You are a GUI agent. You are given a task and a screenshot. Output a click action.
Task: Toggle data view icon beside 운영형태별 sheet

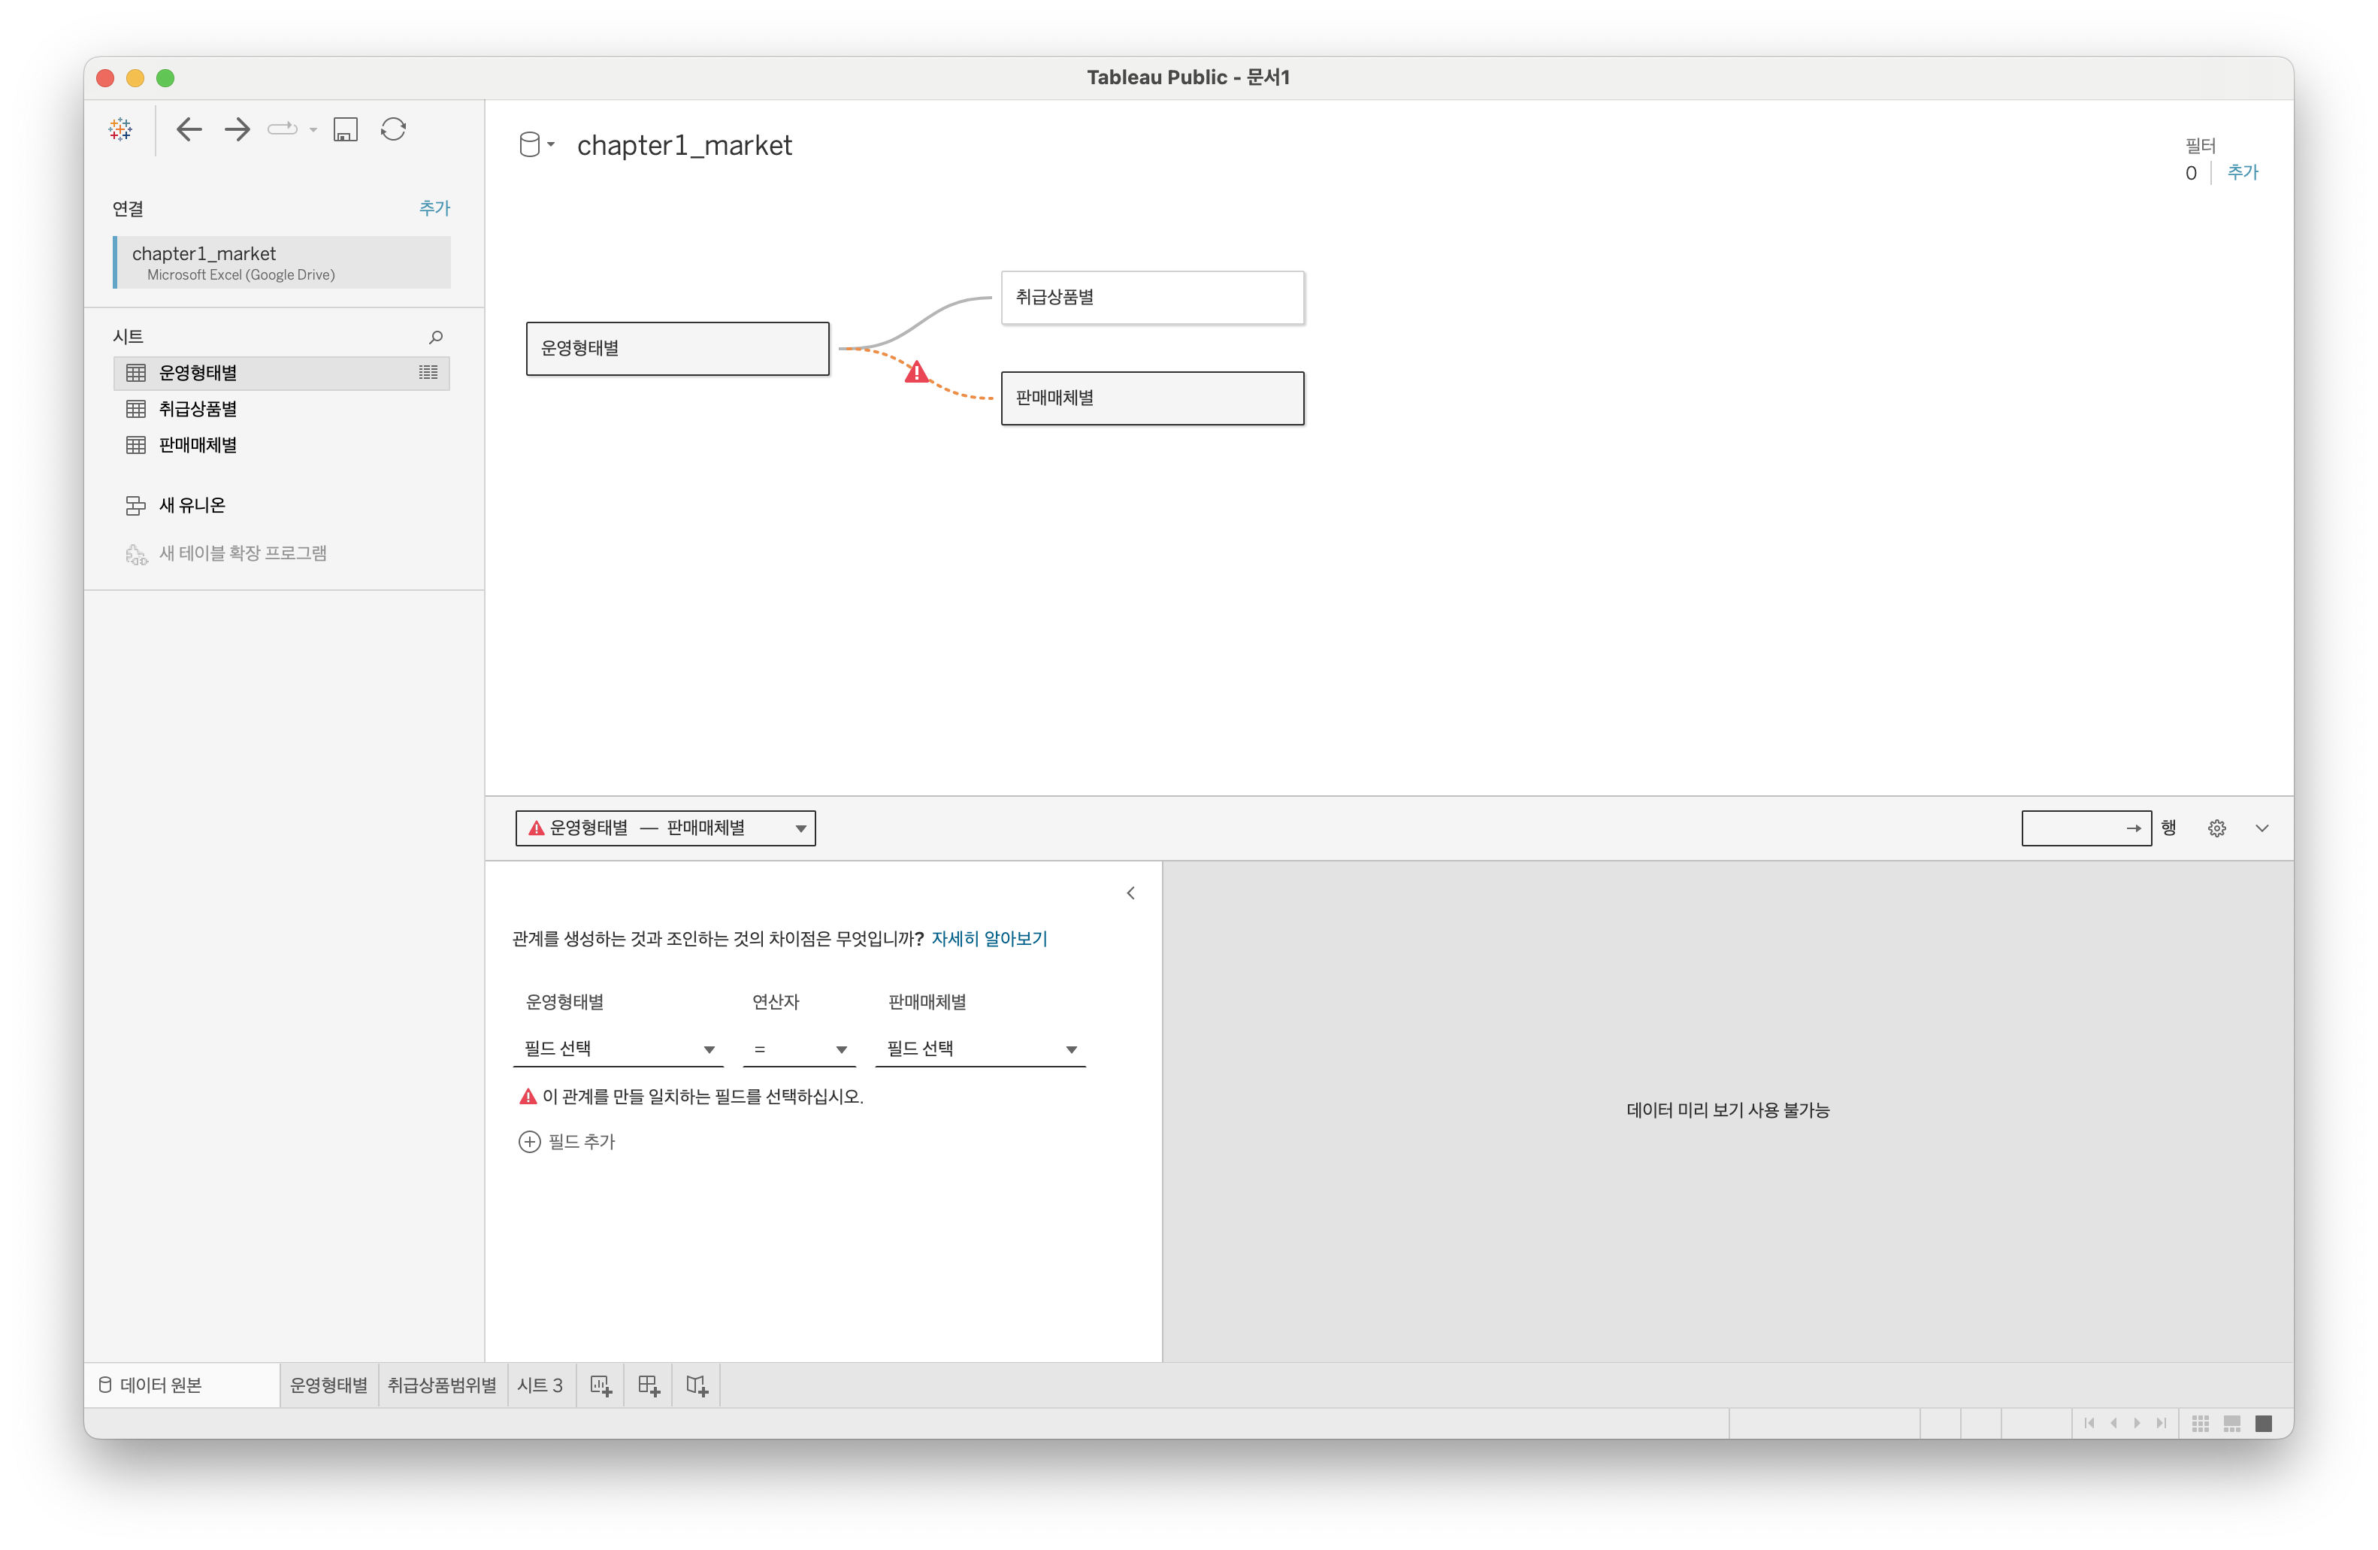(x=428, y=373)
